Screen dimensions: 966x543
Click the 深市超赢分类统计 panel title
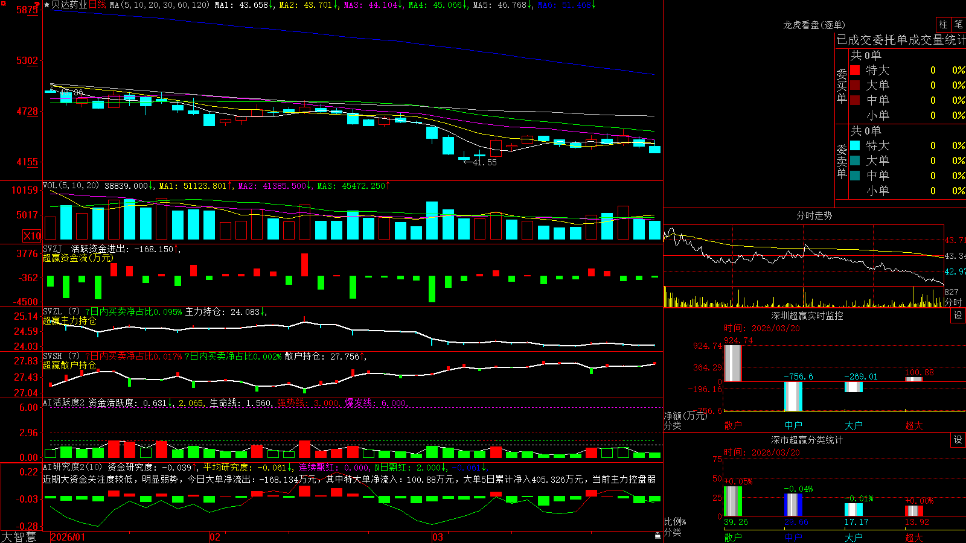pyautogui.click(x=807, y=440)
